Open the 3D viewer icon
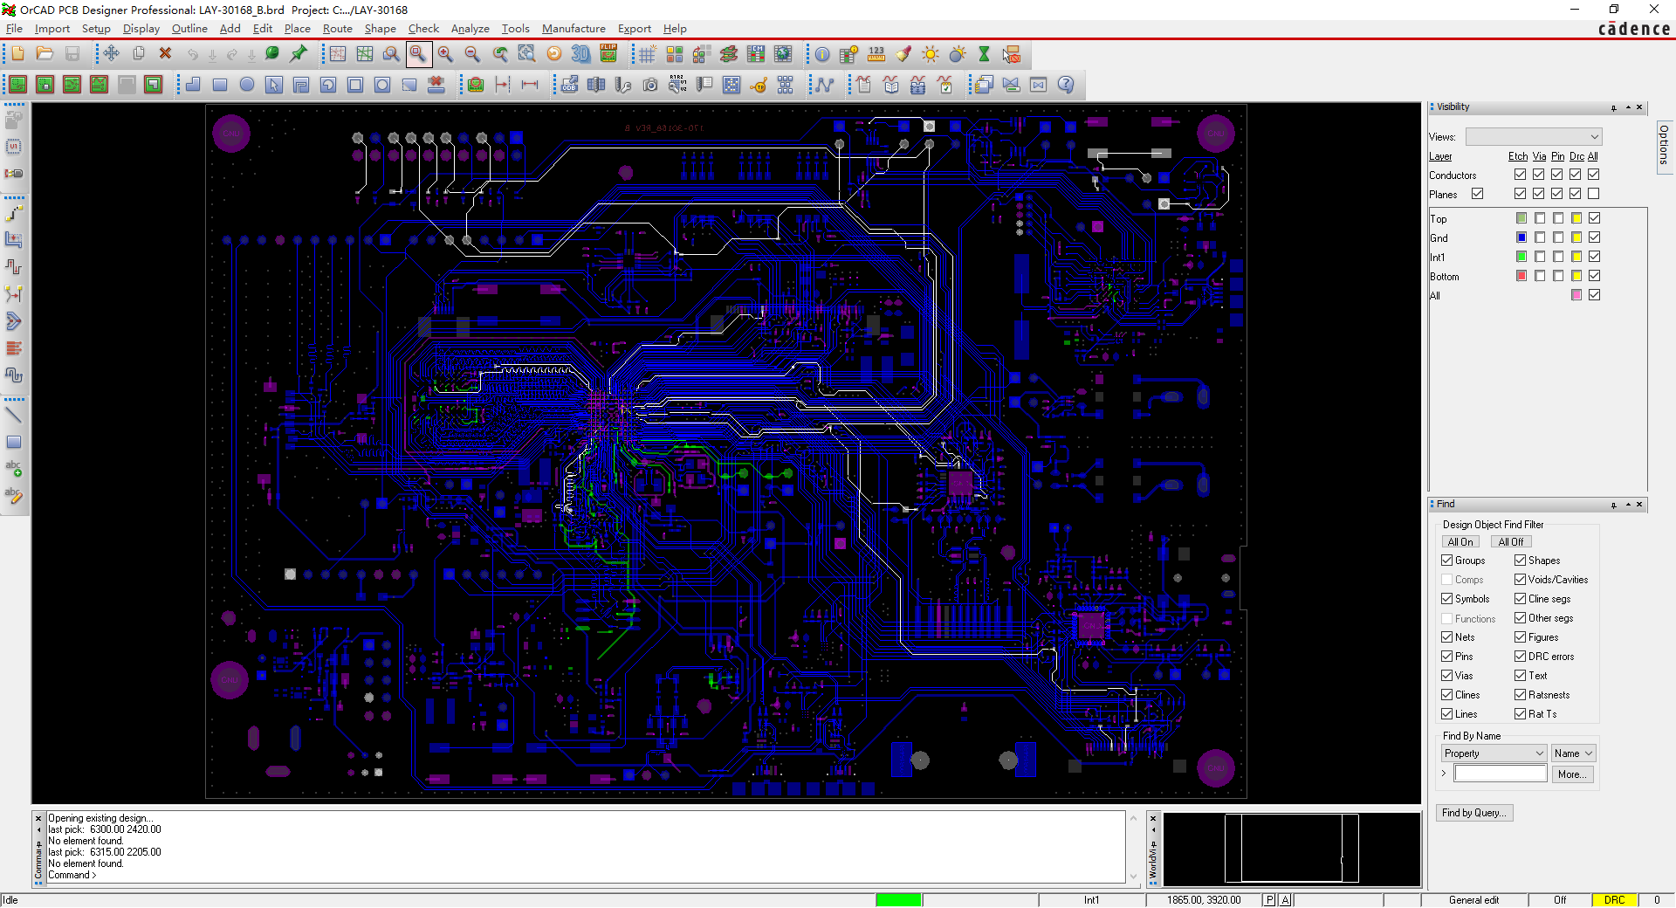1676x908 pixels. coord(581,54)
